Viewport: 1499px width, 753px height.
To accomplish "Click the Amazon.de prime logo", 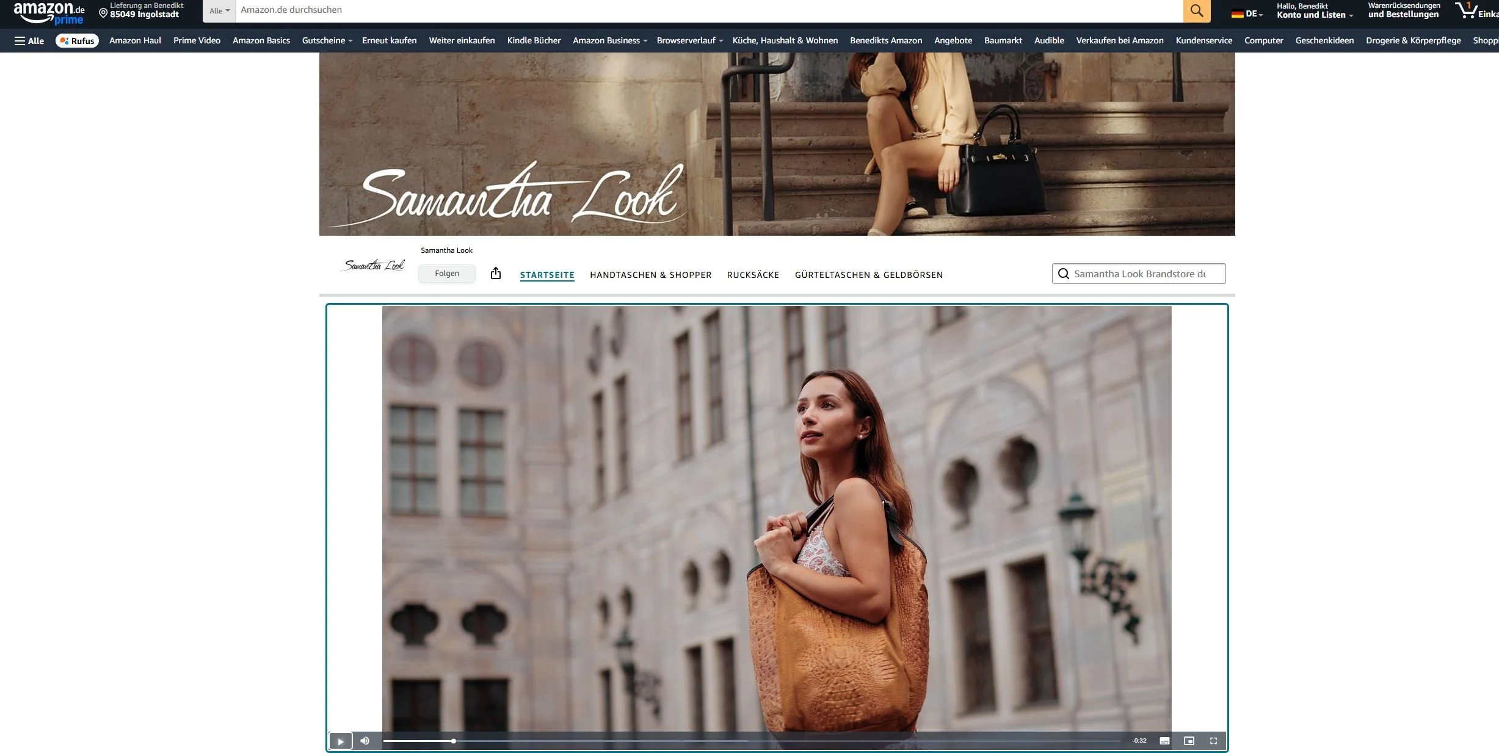I will [x=49, y=12].
